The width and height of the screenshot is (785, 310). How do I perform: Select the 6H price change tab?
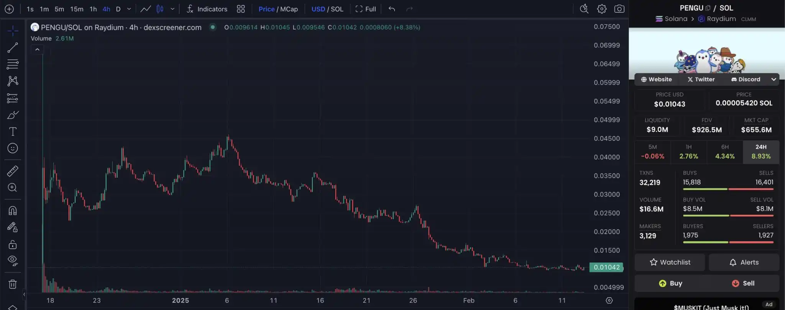click(724, 152)
